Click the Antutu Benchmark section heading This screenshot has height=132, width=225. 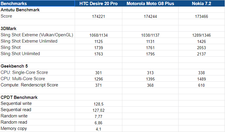(20, 10)
